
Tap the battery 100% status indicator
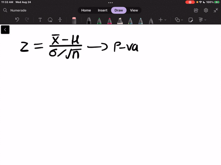[x=213, y=2]
